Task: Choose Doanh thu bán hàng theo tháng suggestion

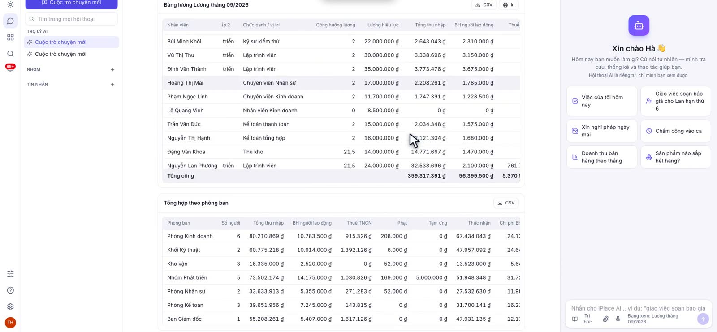Action: pos(602,157)
